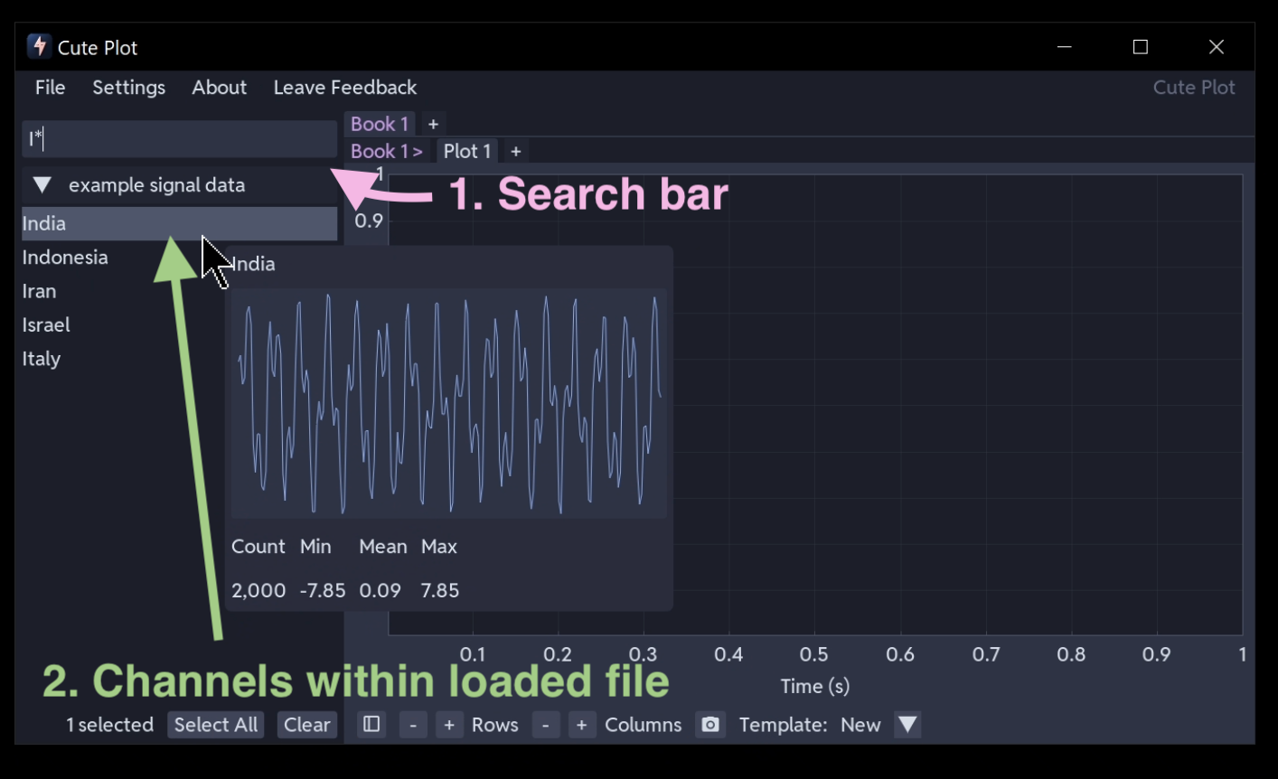This screenshot has height=779, width=1278.
Task: Click the camera capture icon in bottom toolbar
Action: click(710, 724)
